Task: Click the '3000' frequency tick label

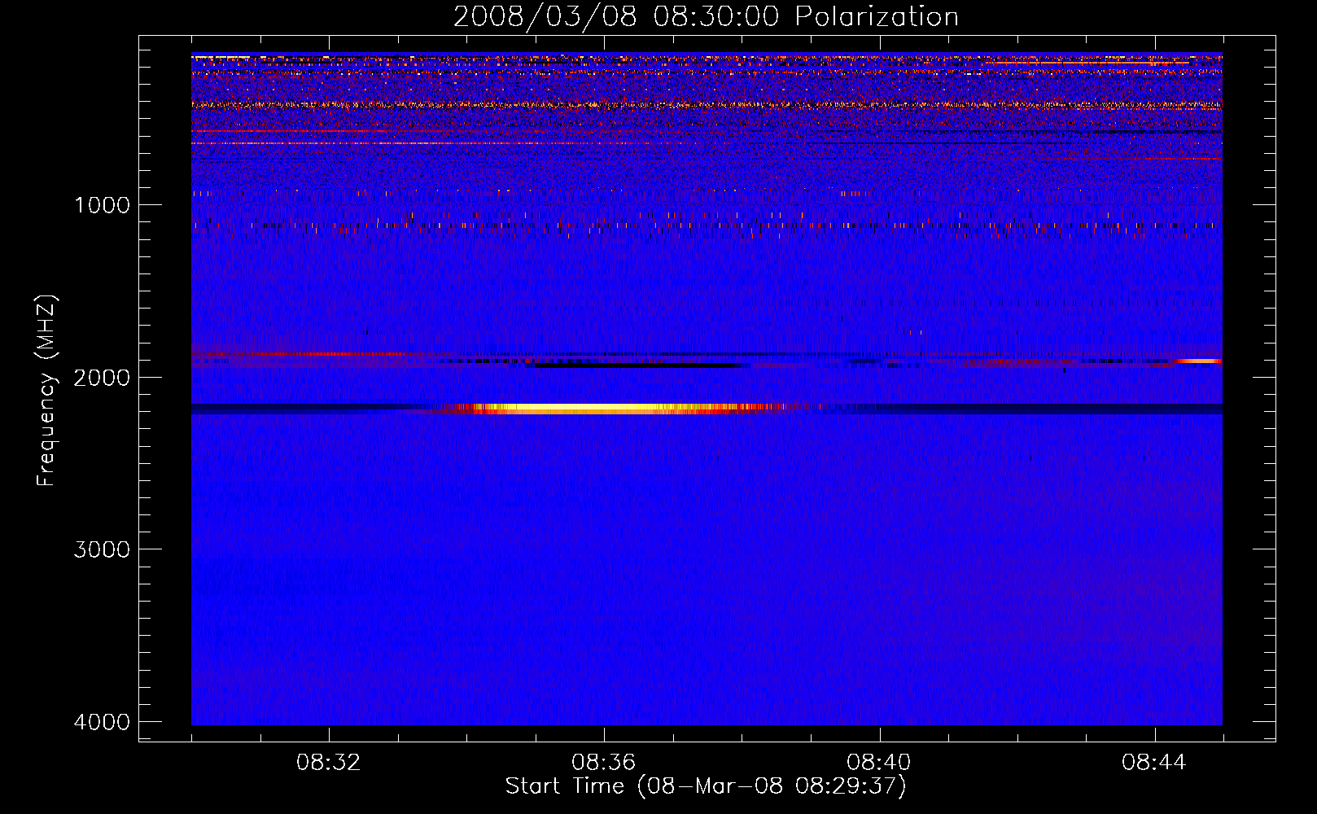Action: [102, 549]
